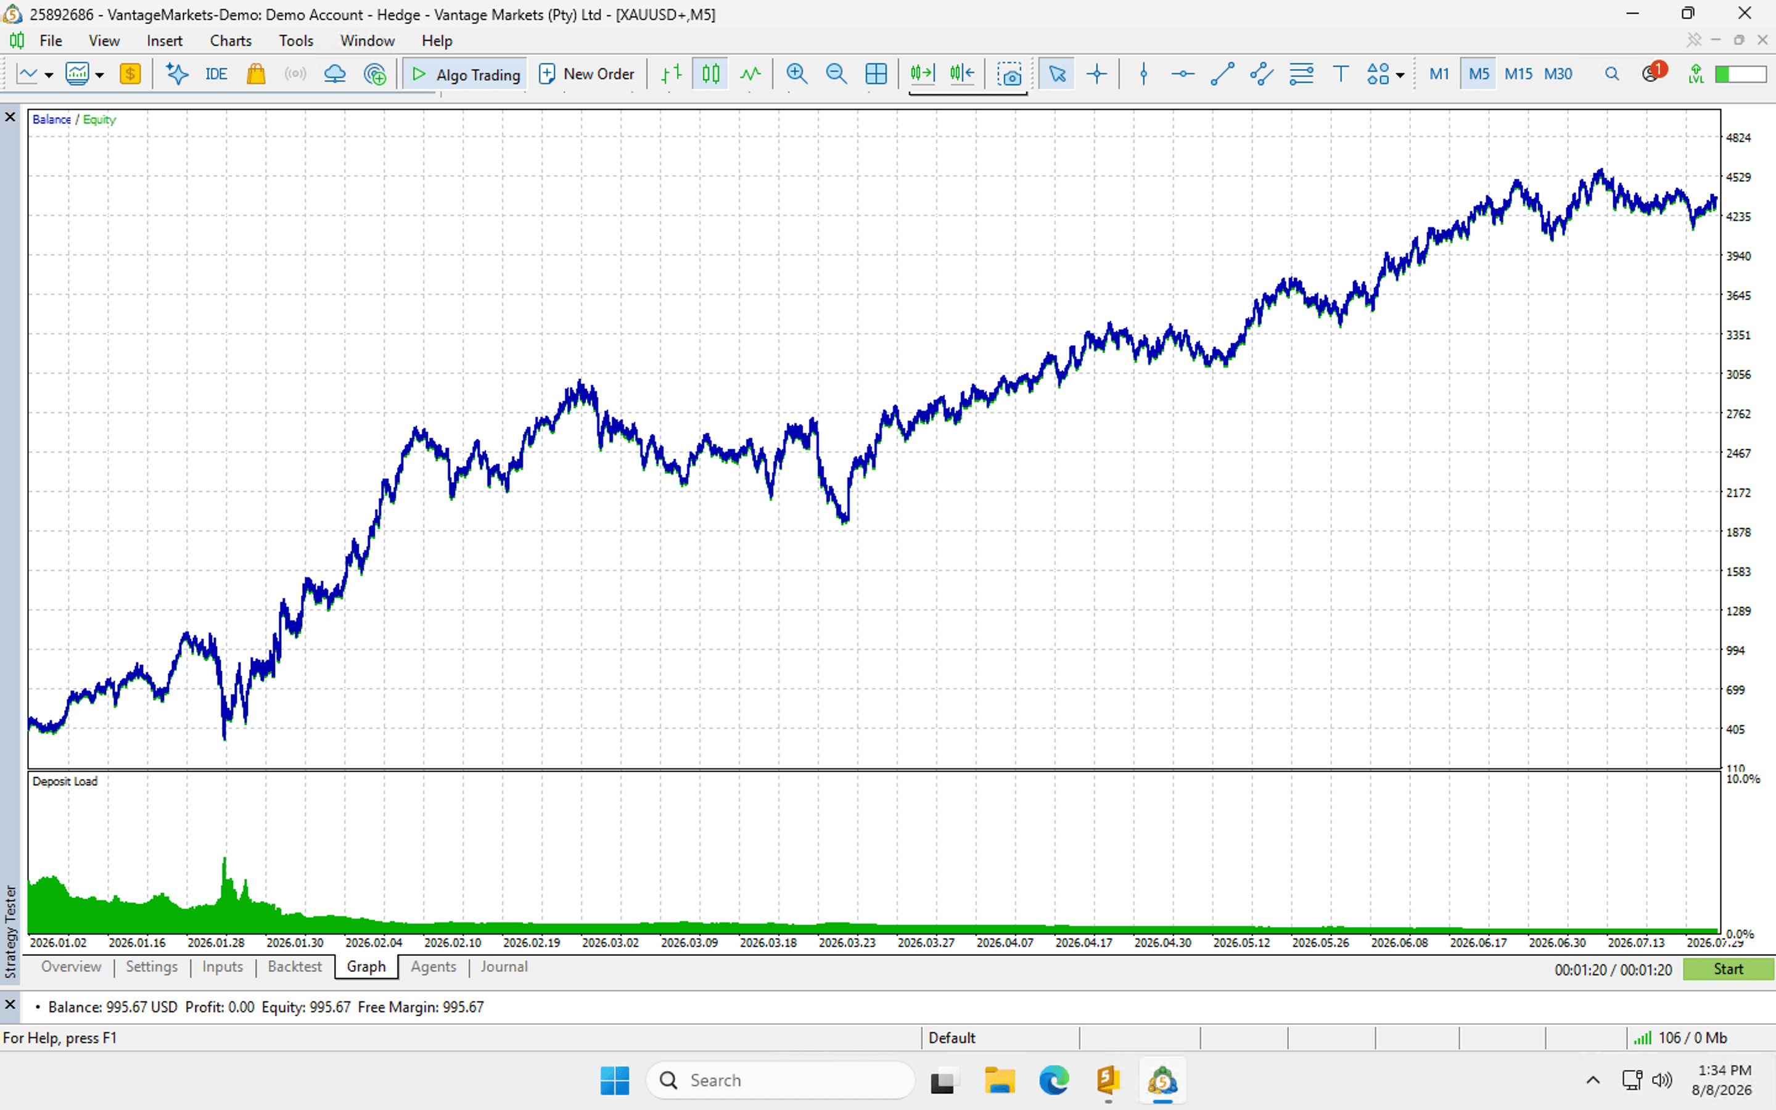Close the balance toolbox panel
1776x1110 pixels.
(x=10, y=1005)
